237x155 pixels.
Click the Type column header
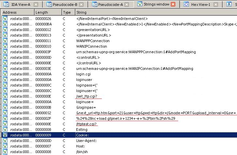tap(67, 12)
